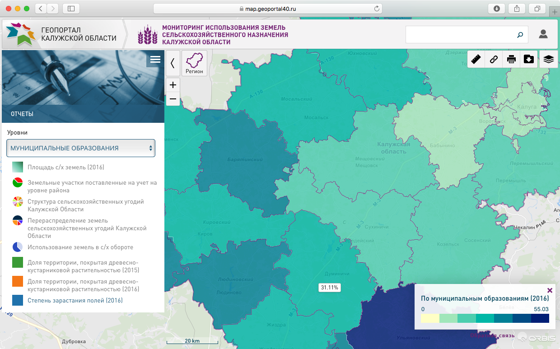The width and height of the screenshot is (560, 349).
Task: Click the blue square Степень зарастания icon
Action: (18, 300)
